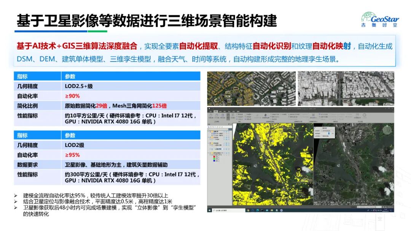Screen dimensions: 411x231
Task: Click the slide title about 三维场景智能构建
Action: [147, 21]
